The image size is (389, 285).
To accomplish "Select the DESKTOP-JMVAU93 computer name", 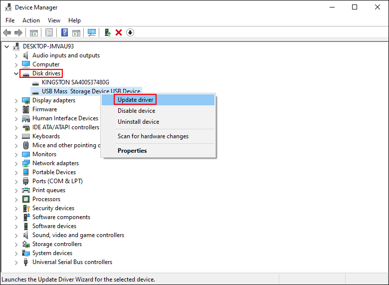I will tap(48, 46).
